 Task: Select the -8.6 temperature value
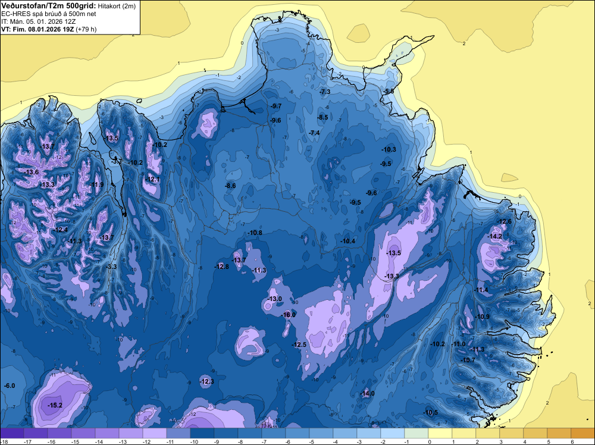click(230, 186)
